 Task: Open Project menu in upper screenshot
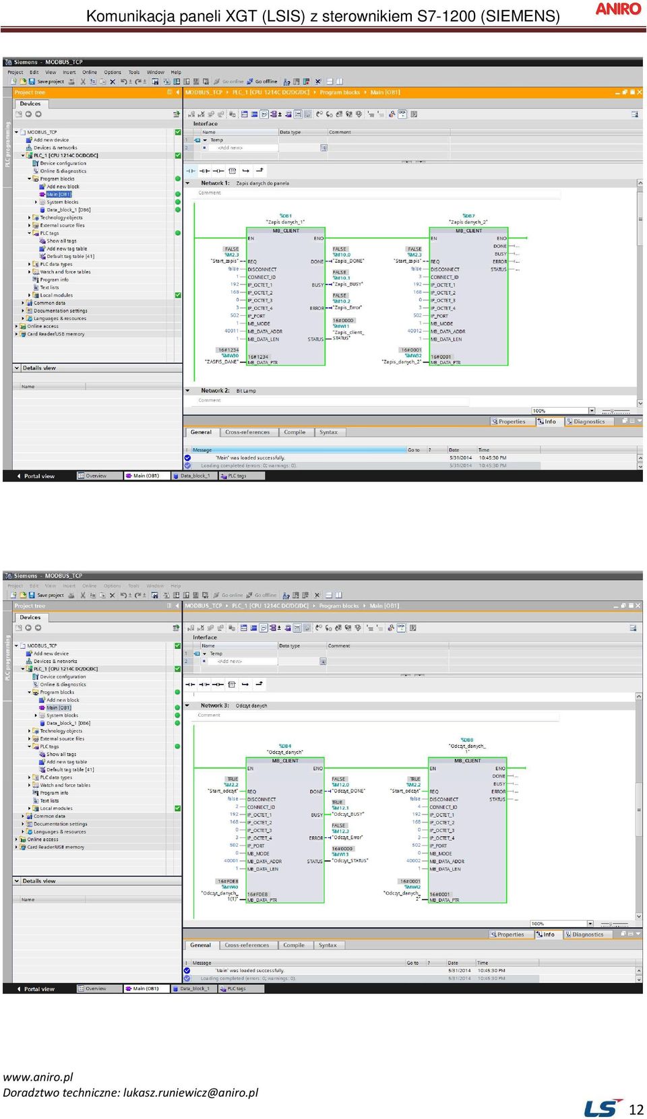(15, 72)
